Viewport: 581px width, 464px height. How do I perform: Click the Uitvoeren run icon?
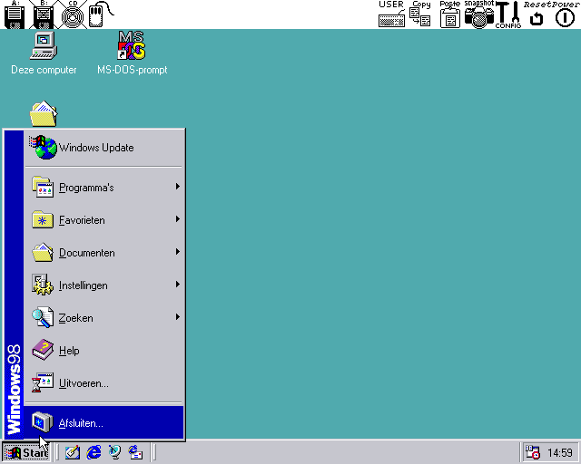tap(43, 382)
